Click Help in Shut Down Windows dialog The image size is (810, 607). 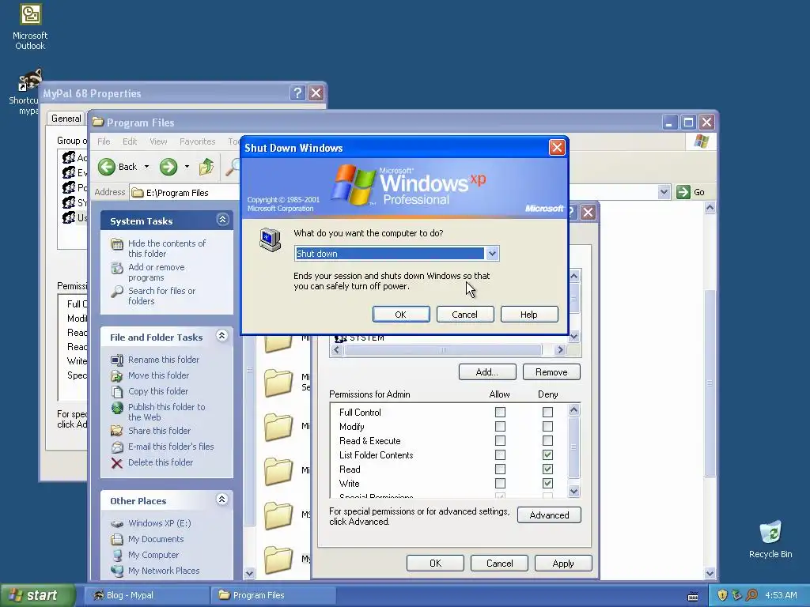(x=529, y=315)
